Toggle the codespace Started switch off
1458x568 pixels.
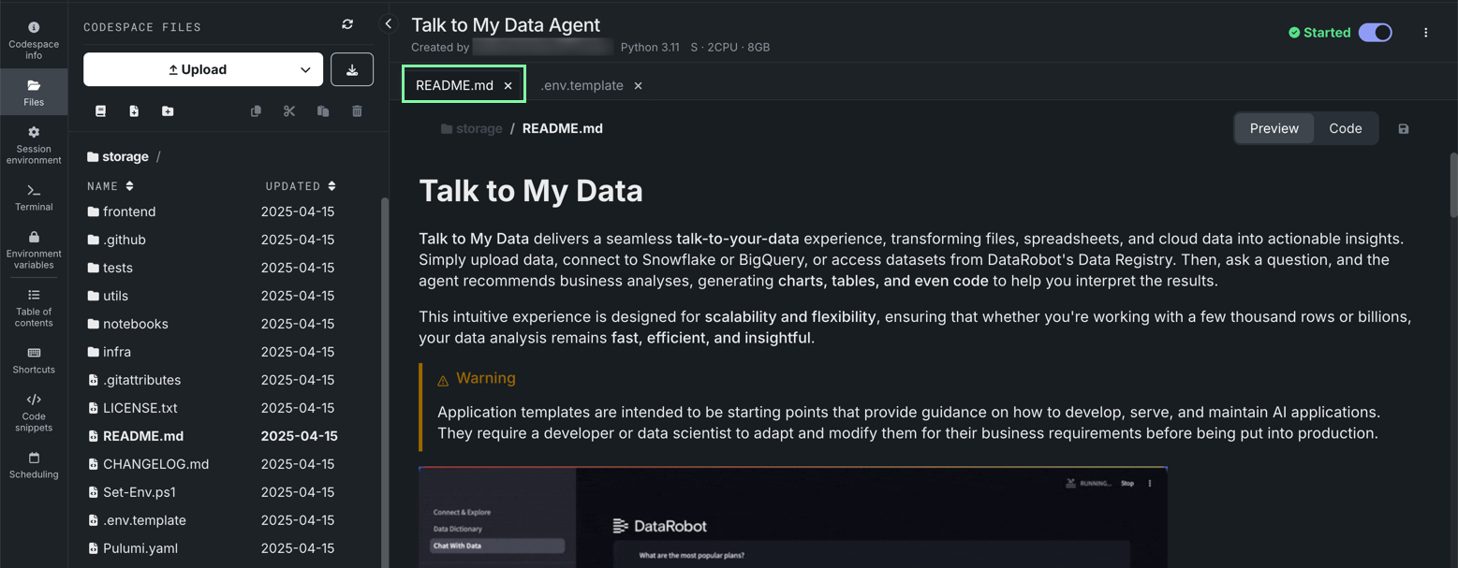[x=1375, y=33]
